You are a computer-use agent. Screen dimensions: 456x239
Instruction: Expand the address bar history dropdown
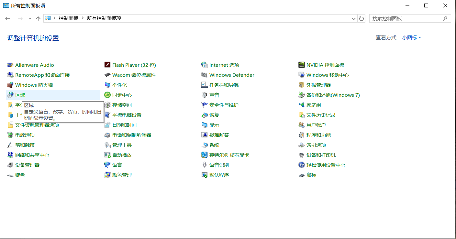[354, 19]
